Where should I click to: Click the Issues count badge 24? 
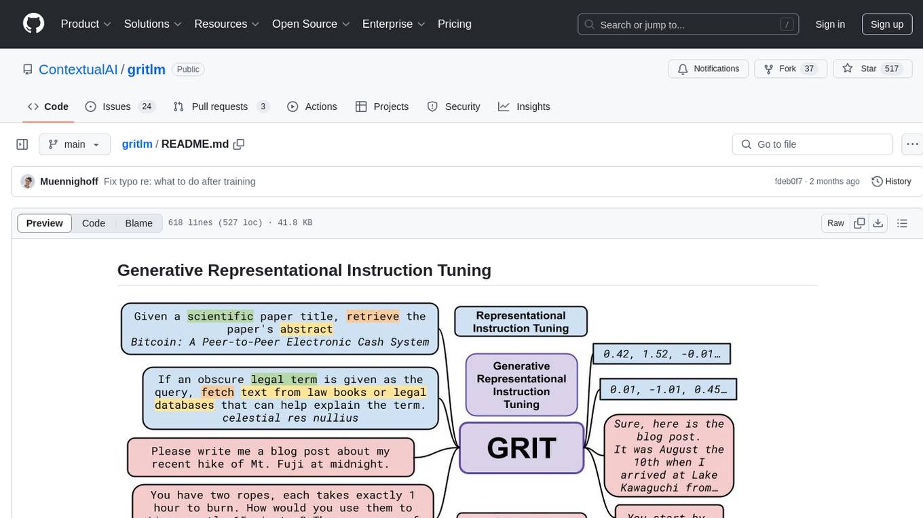[147, 106]
